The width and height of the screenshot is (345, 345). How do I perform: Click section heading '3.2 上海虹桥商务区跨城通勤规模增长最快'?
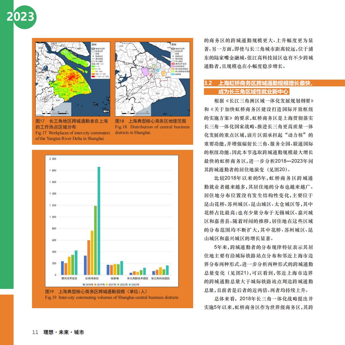pyautogui.click(x=258, y=83)
